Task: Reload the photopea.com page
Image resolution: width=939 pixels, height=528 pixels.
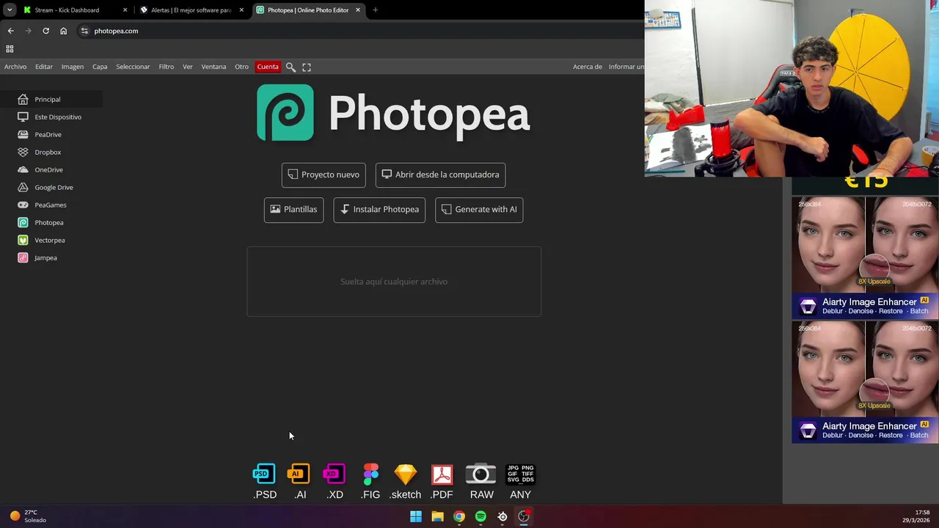Action: coord(45,31)
